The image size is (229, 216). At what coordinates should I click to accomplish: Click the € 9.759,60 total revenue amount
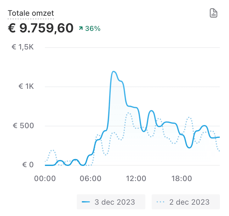(41, 28)
